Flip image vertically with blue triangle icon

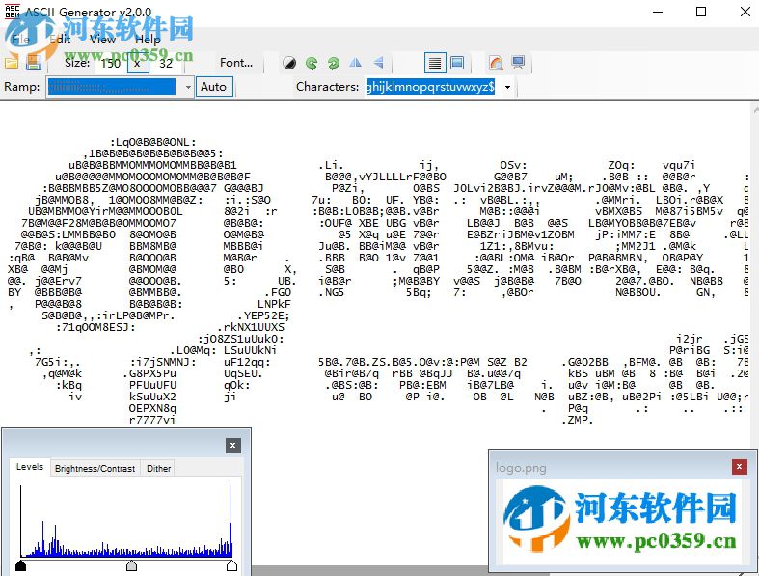point(378,63)
